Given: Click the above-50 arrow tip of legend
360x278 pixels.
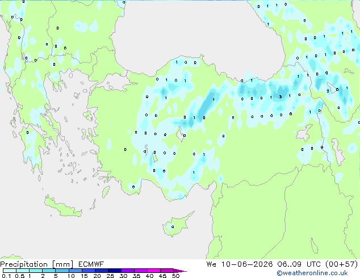Looking at the screenshot, I should (x=180, y=271).
